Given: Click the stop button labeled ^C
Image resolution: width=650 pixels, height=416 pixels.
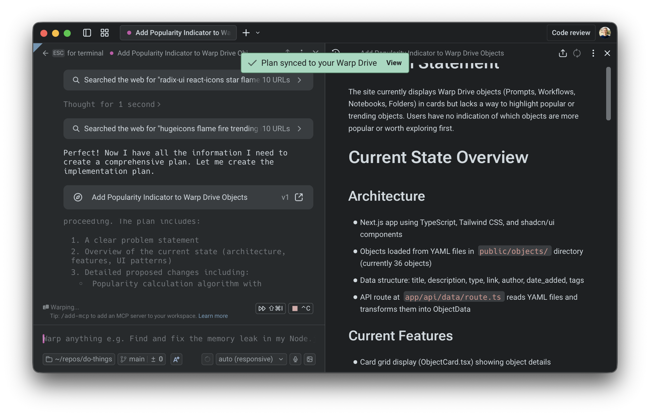Looking at the screenshot, I should click(301, 308).
